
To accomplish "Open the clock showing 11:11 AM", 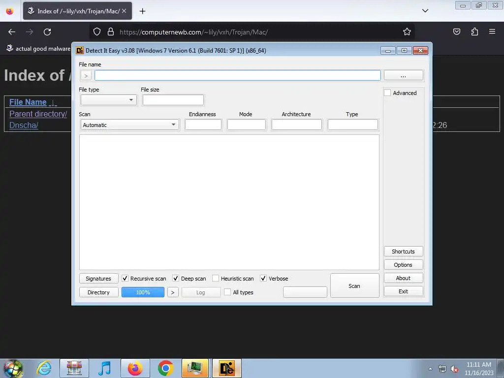I will click(x=479, y=369).
